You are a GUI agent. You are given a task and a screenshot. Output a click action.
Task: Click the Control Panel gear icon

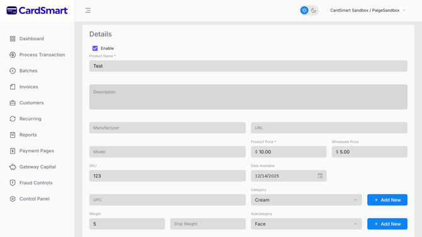(x=13, y=199)
